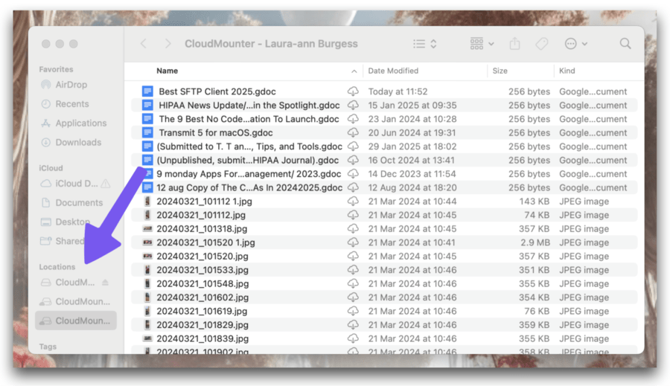This screenshot has height=386, width=670.
Task: Eject the CloudM... drive
Action: tap(105, 282)
